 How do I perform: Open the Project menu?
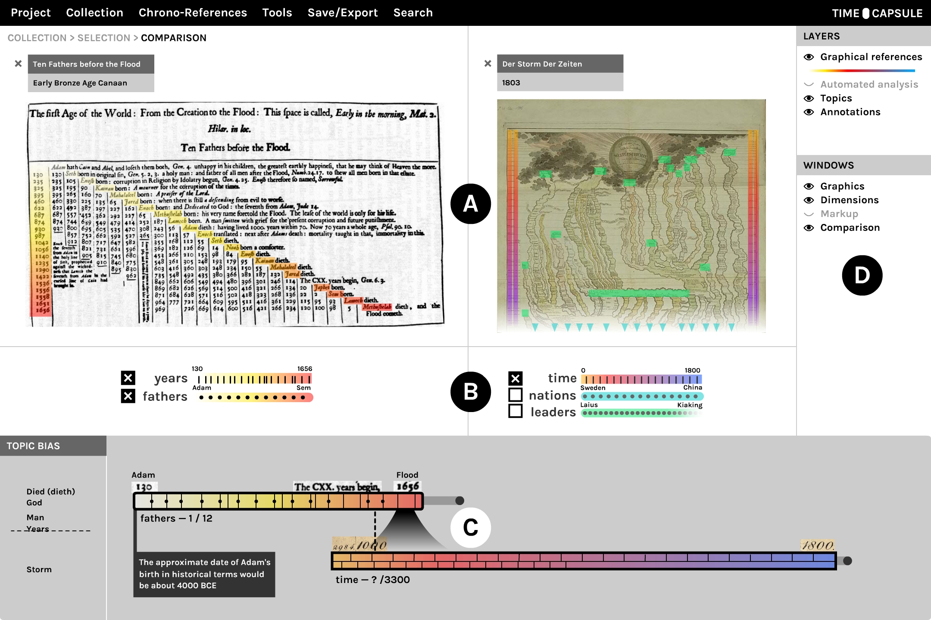pyautogui.click(x=31, y=13)
